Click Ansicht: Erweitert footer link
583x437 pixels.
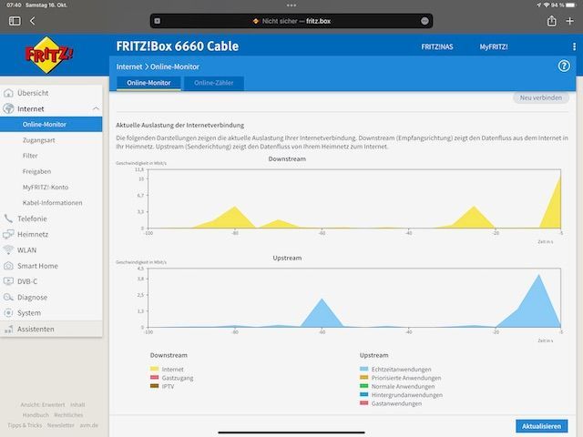[43, 404]
